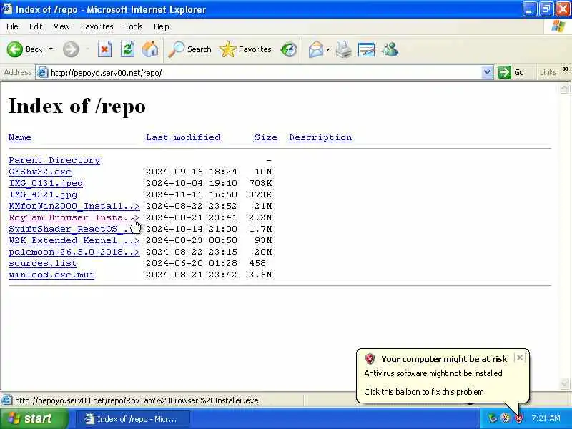Click the green Back arrow button
572x429 pixels.
(x=15, y=49)
